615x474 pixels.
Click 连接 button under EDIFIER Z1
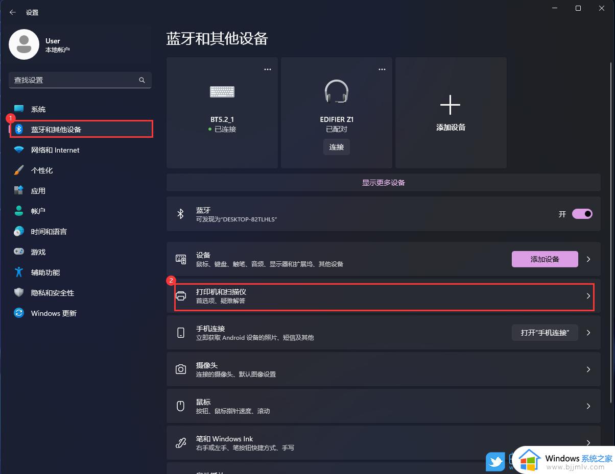tap(337, 147)
